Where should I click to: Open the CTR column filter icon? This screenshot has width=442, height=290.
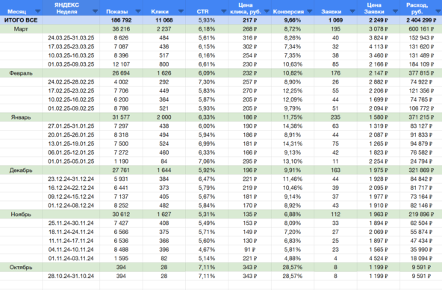pos(223,11)
